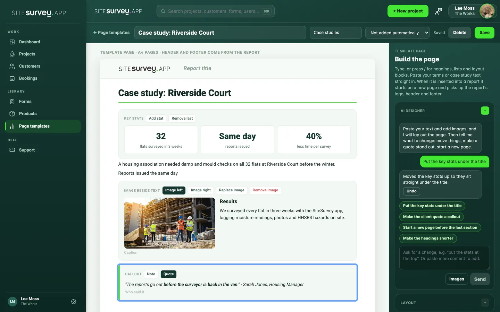Expand the Layout panel

point(485,303)
